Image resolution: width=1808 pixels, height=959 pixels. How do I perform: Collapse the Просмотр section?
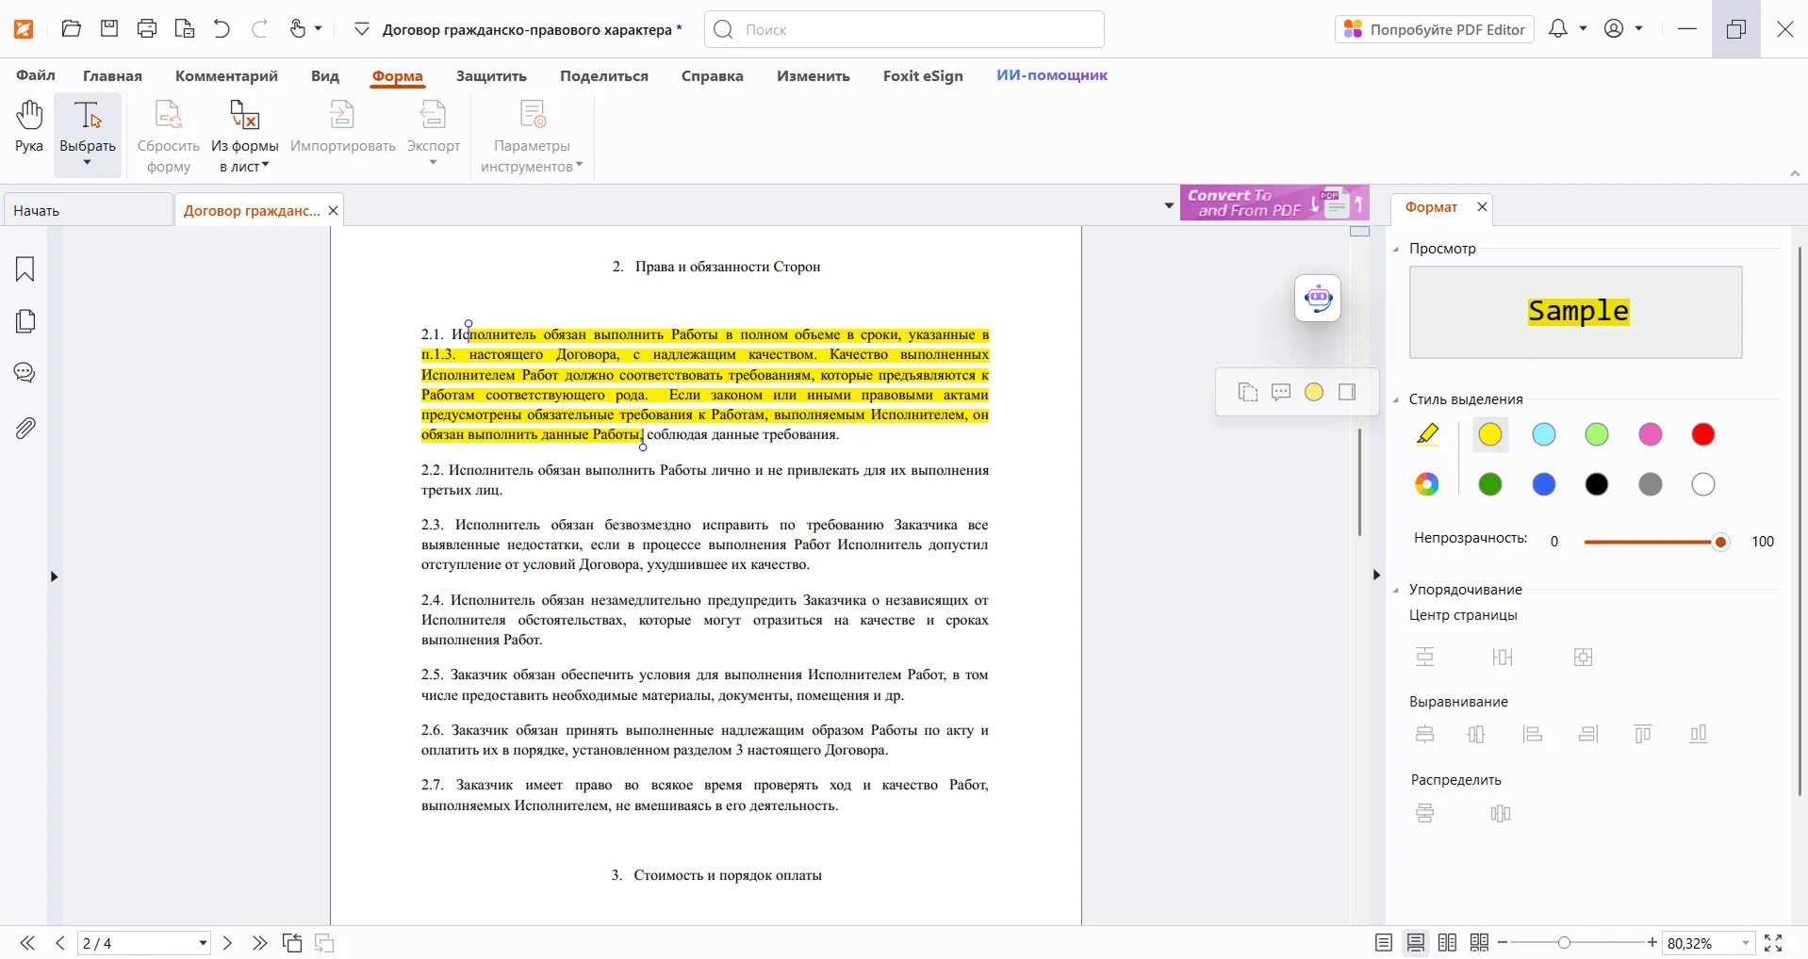1396,250
